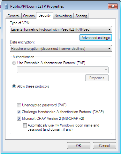Click the Type of VPN dropdown arrow
This screenshot has height=154, width=121.
109,29
